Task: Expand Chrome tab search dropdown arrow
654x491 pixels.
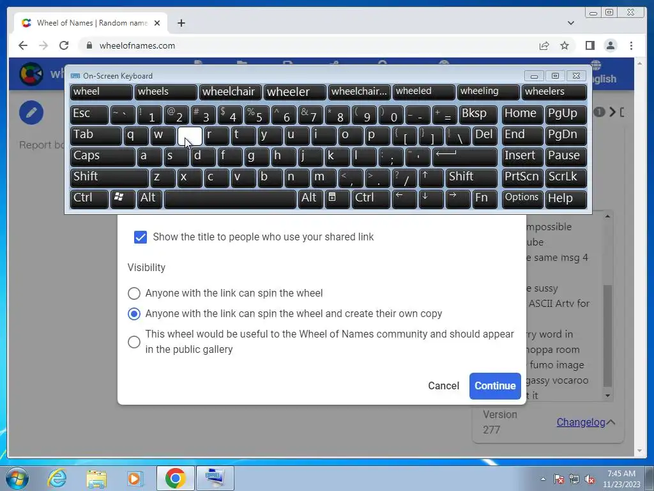Action: (x=571, y=23)
